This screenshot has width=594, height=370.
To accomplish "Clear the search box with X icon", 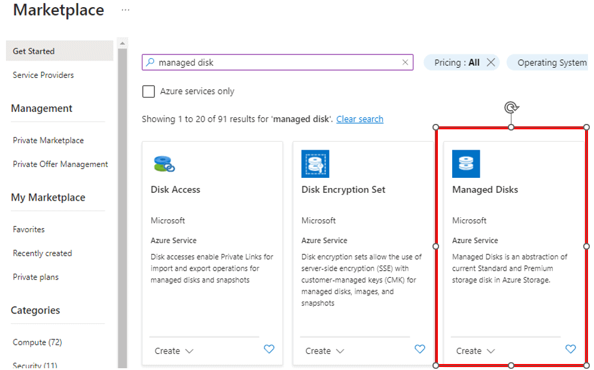I will pyautogui.click(x=405, y=62).
